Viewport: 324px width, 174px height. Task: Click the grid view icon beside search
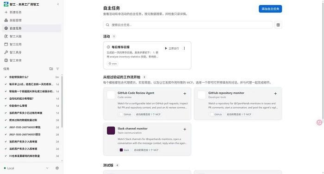point(278,25)
